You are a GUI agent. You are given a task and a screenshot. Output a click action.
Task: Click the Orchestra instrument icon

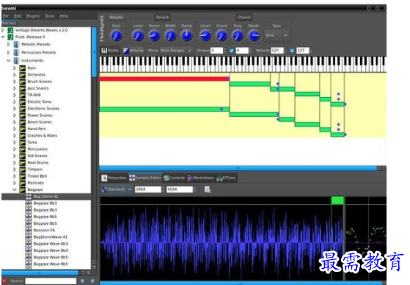(x=23, y=75)
